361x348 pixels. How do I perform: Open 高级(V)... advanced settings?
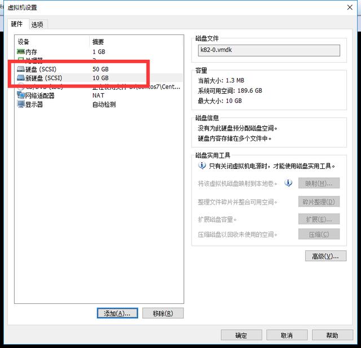tap(325, 256)
